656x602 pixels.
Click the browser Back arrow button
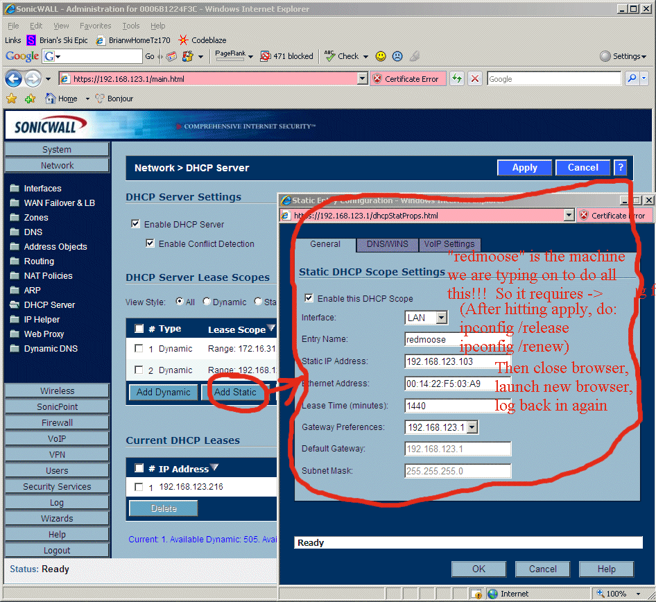[x=13, y=78]
